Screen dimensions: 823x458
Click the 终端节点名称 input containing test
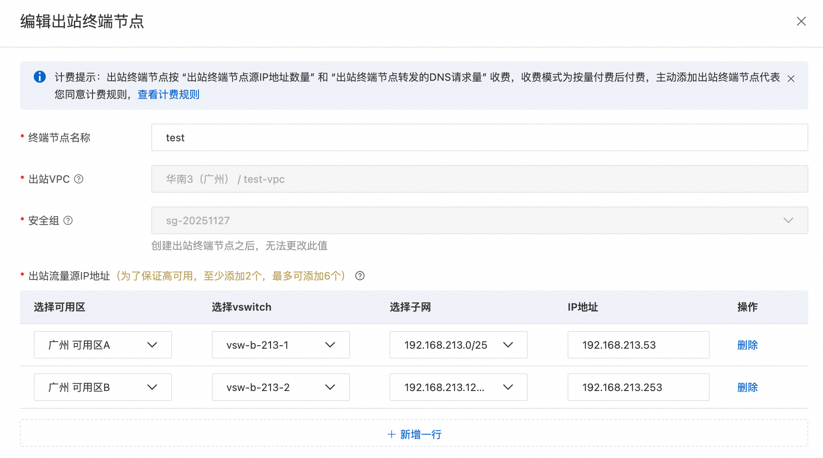tap(479, 137)
